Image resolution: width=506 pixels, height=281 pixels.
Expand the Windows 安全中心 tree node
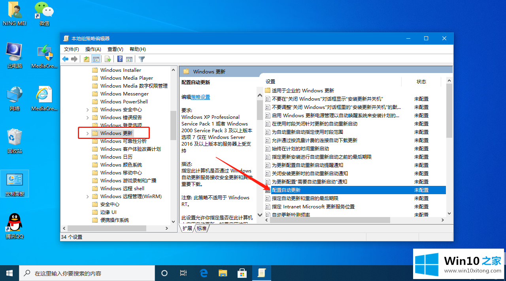87,110
